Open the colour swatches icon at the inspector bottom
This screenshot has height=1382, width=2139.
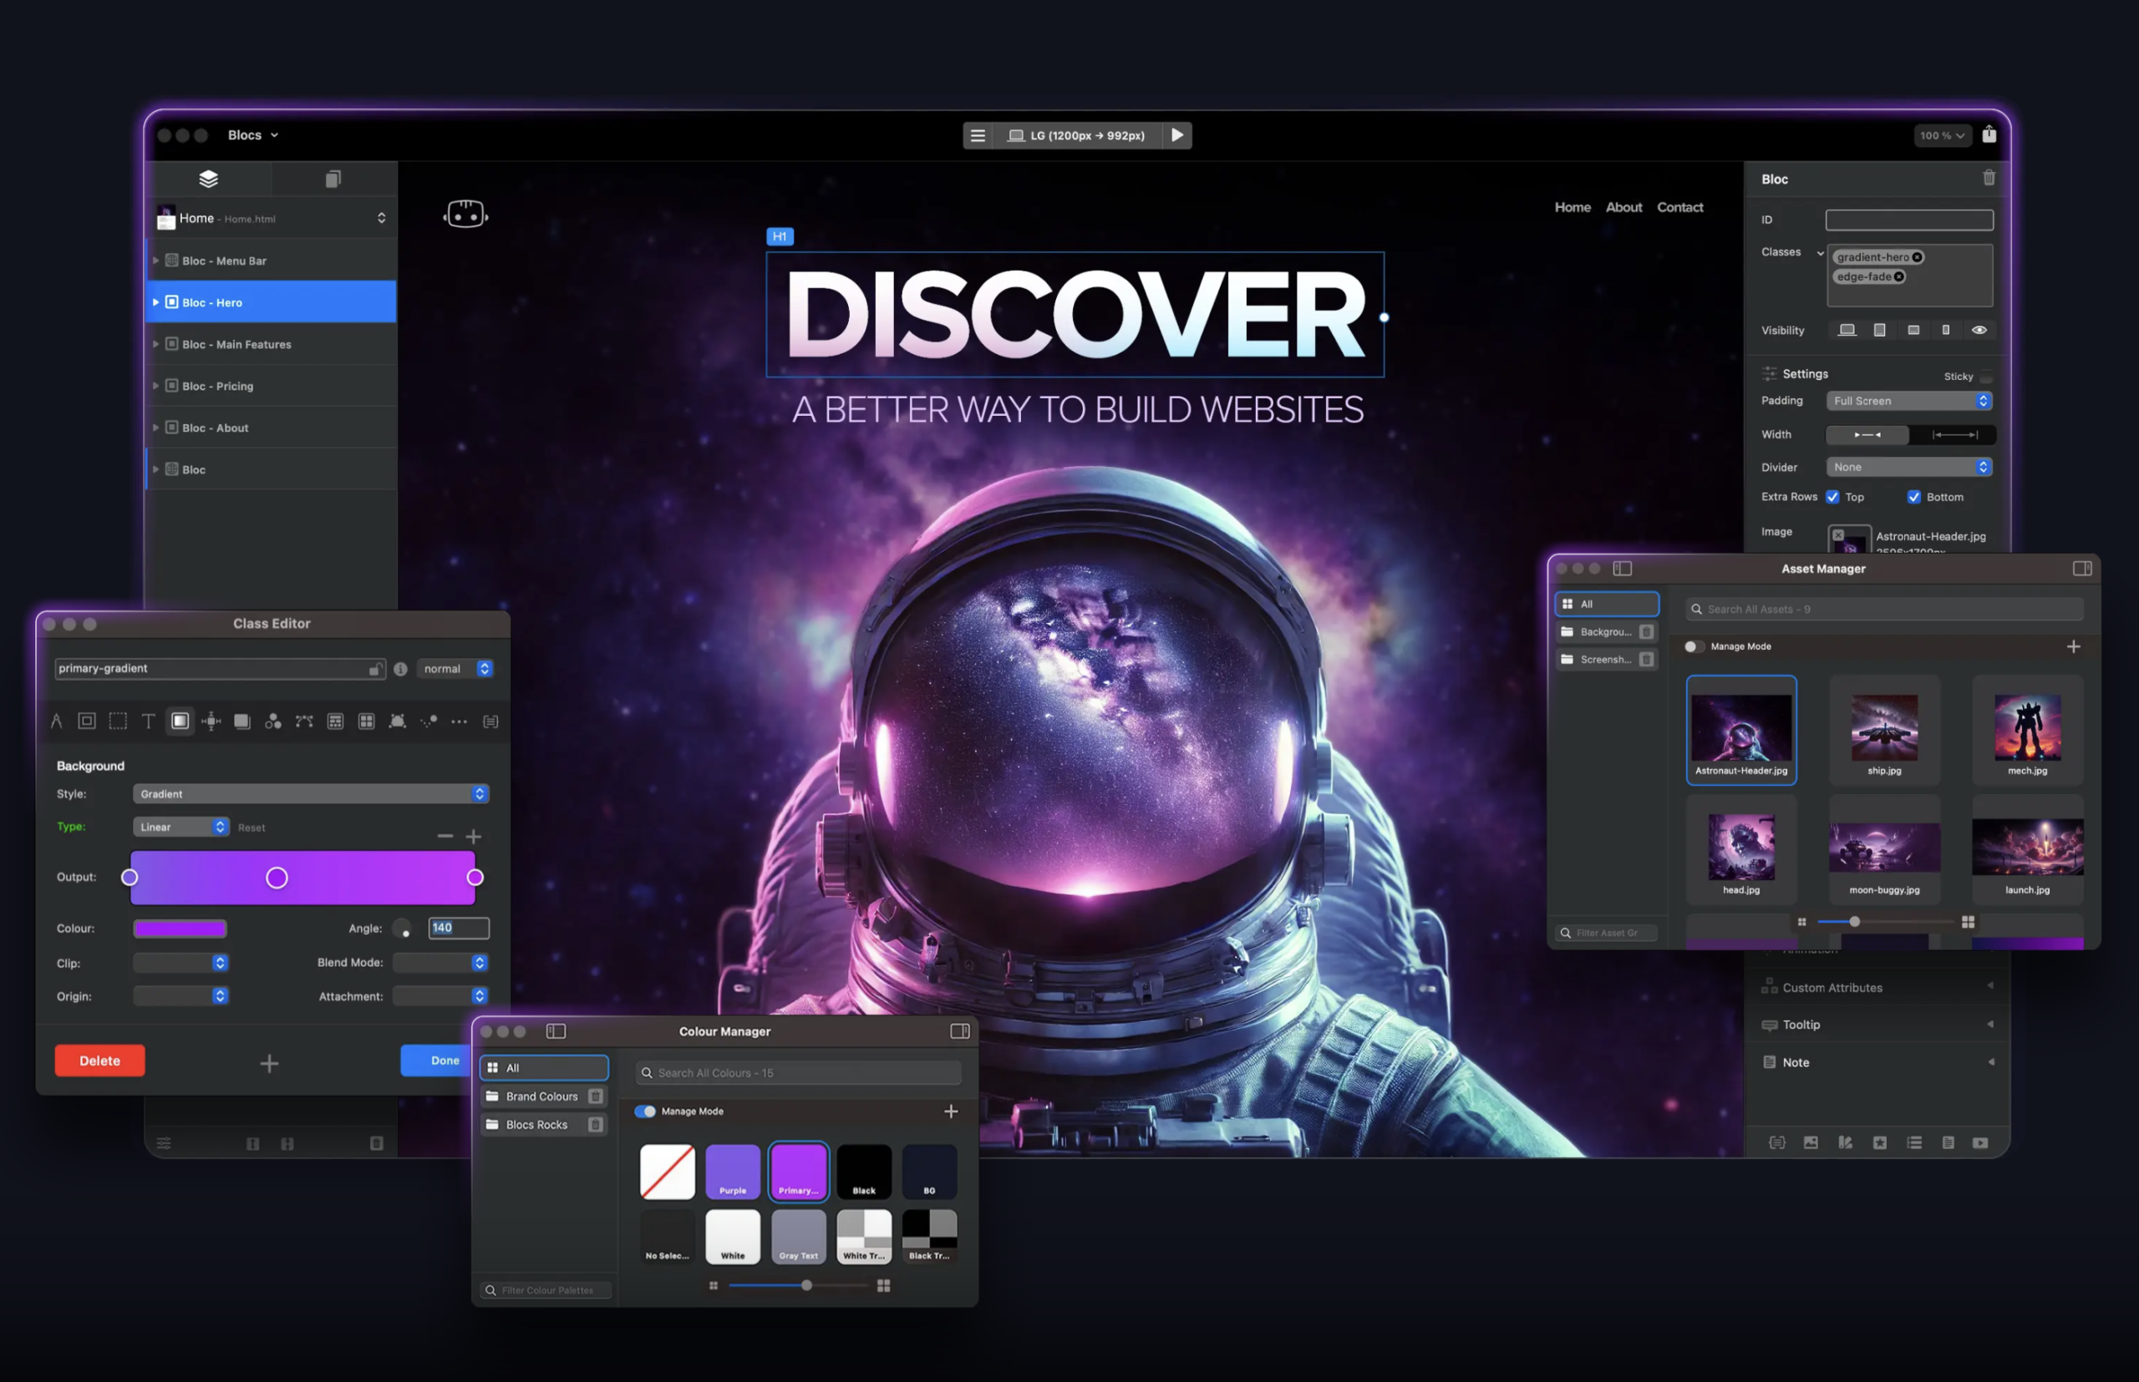1844,1142
